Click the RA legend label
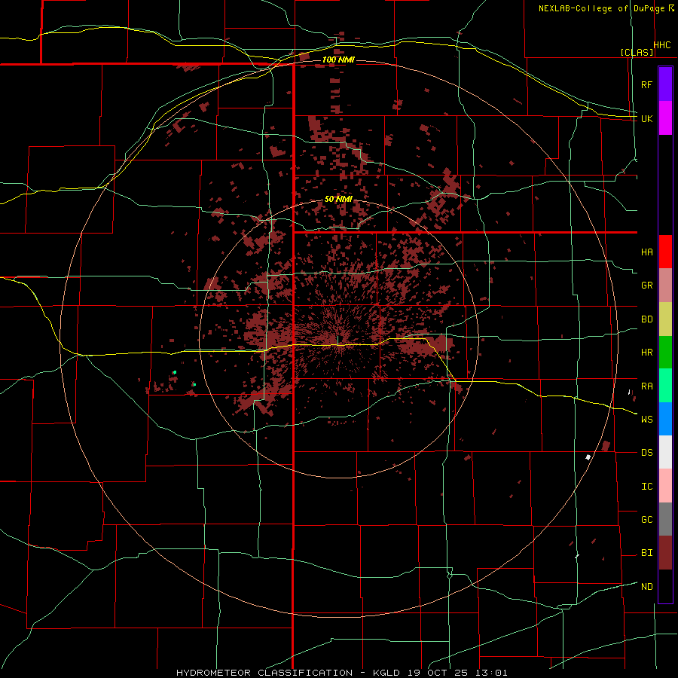The width and height of the screenshot is (678, 678). click(x=647, y=386)
